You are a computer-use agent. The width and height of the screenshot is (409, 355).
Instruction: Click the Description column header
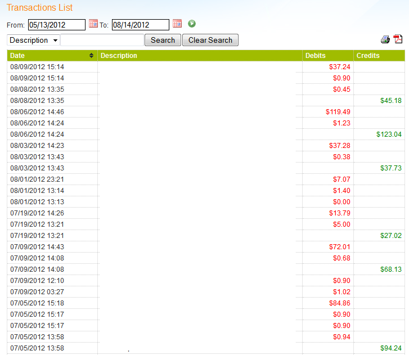tap(119, 56)
